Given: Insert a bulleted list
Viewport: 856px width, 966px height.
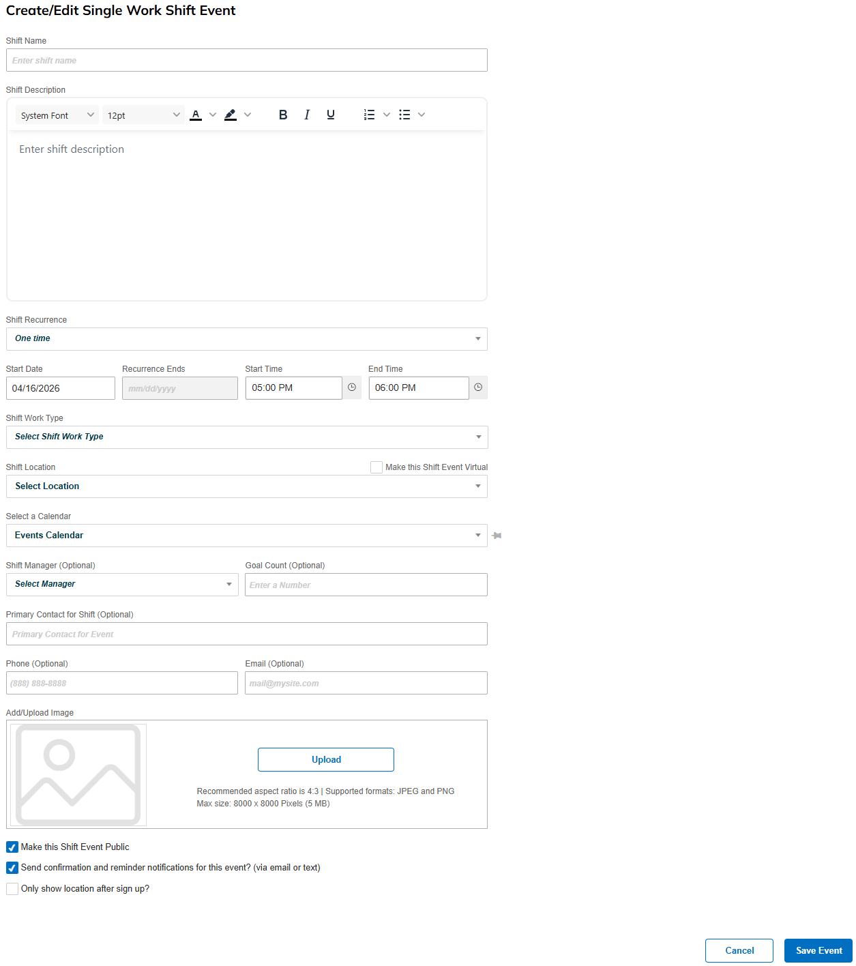Looking at the screenshot, I should pyautogui.click(x=404, y=115).
